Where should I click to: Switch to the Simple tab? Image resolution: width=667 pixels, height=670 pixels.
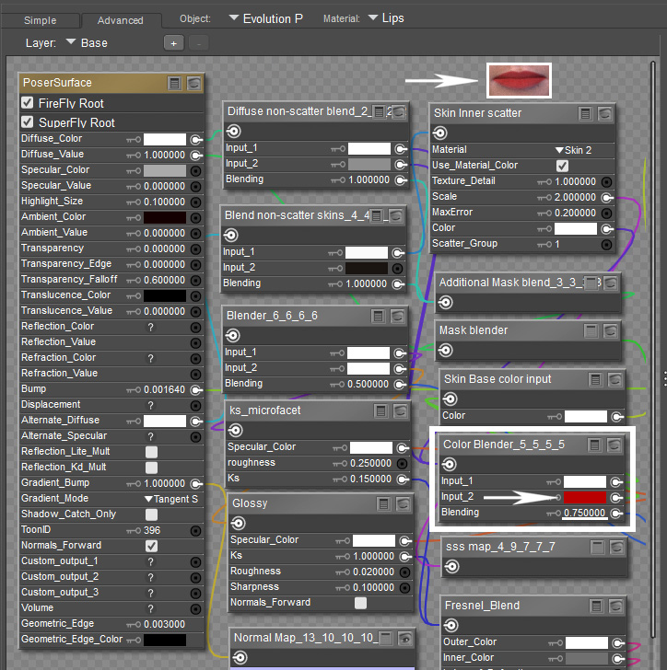(x=41, y=20)
